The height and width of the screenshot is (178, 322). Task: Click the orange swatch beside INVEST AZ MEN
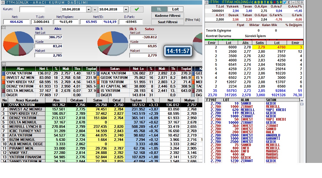click(x=3, y=78)
